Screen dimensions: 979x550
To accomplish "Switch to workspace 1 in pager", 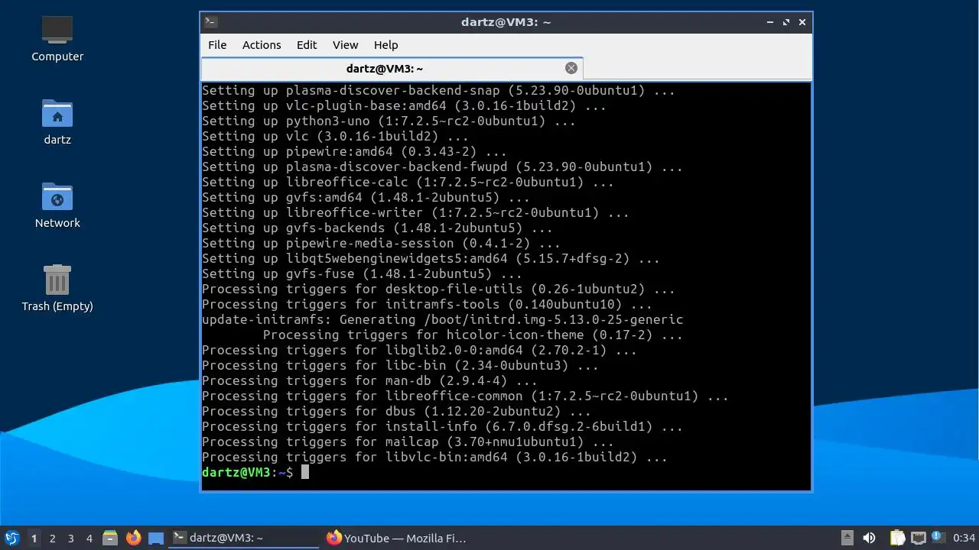I will pyautogui.click(x=34, y=539).
